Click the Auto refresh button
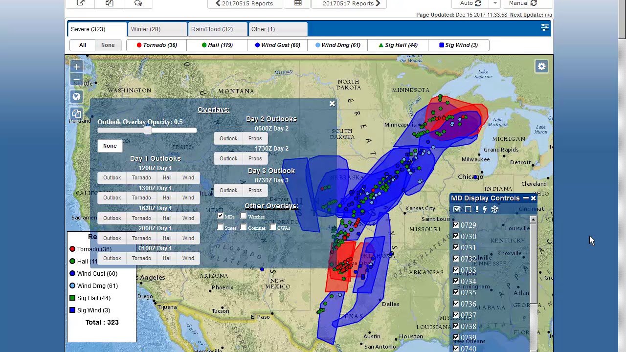 click(470, 3)
